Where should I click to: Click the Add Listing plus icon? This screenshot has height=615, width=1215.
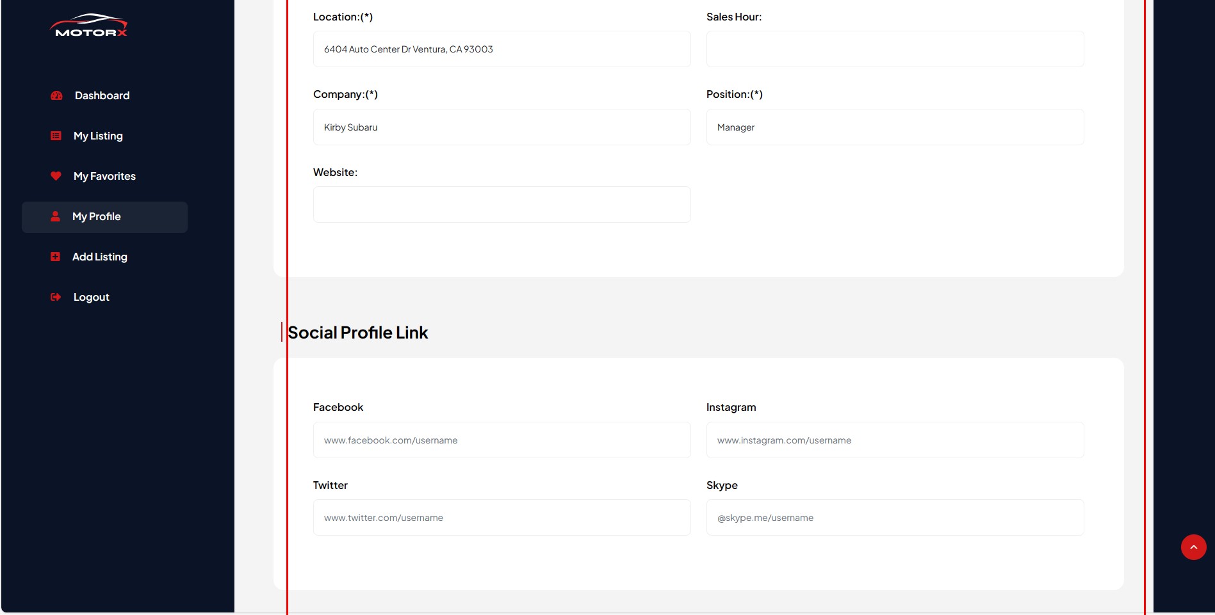coord(55,257)
